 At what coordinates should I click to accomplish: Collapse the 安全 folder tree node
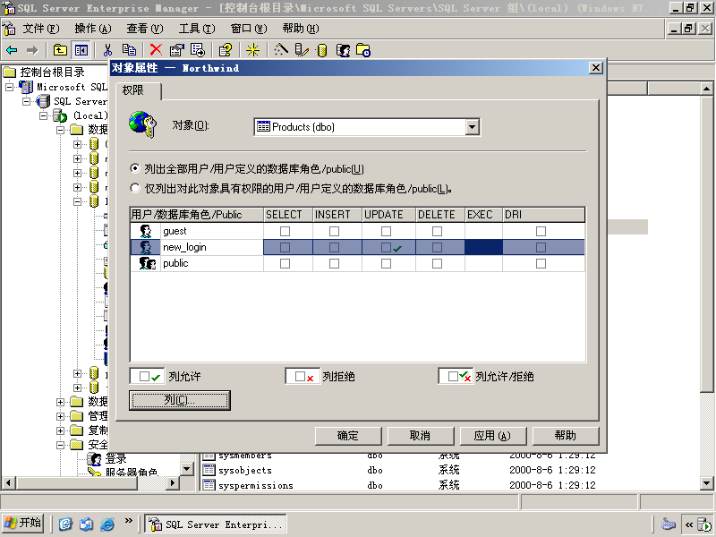pos(60,445)
